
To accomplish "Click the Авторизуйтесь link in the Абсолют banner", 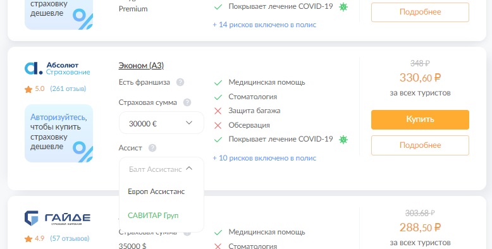I will click(x=58, y=118).
